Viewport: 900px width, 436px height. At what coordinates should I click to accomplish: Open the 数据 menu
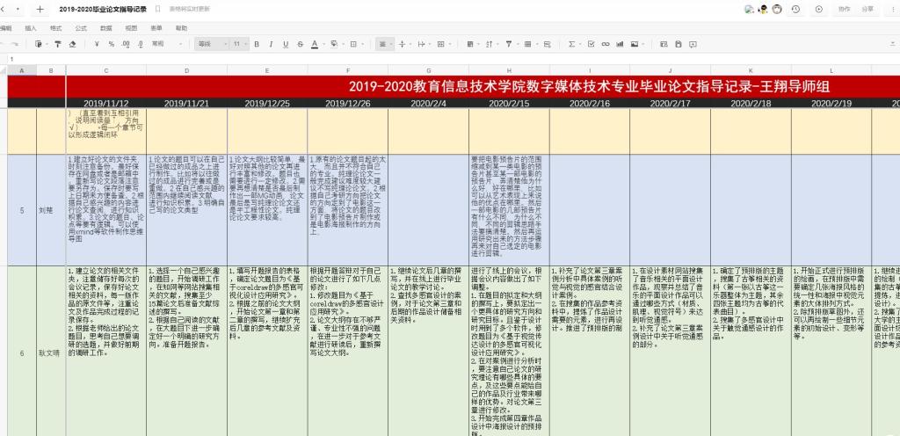(x=105, y=28)
